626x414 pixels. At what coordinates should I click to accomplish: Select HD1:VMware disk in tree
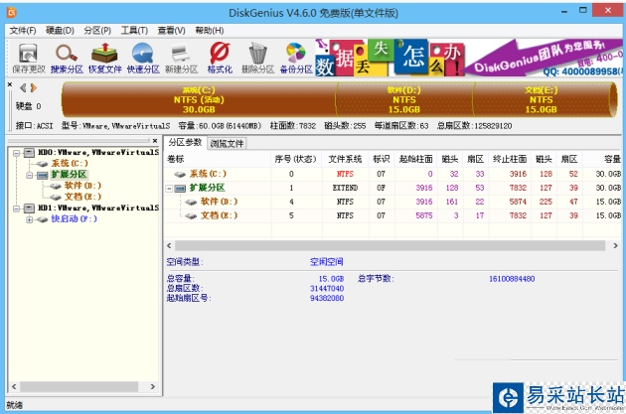coord(98,207)
